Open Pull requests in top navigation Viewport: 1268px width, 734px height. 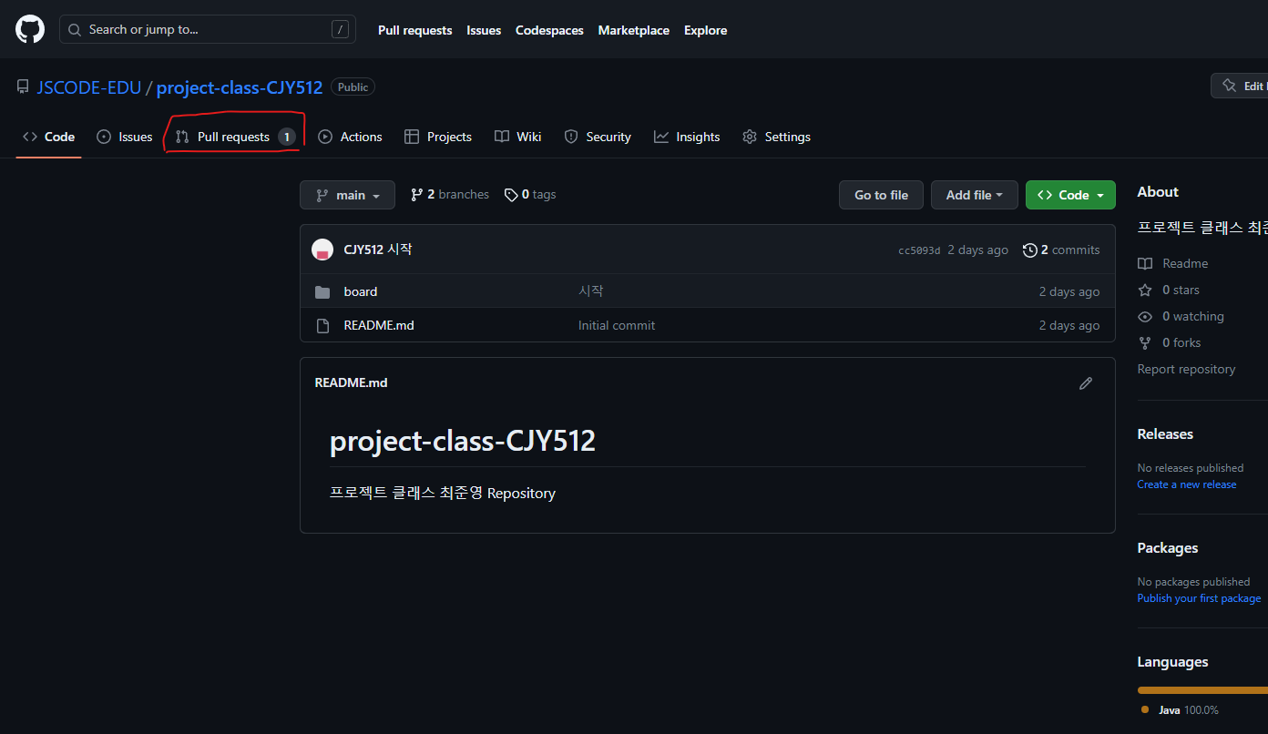414,30
